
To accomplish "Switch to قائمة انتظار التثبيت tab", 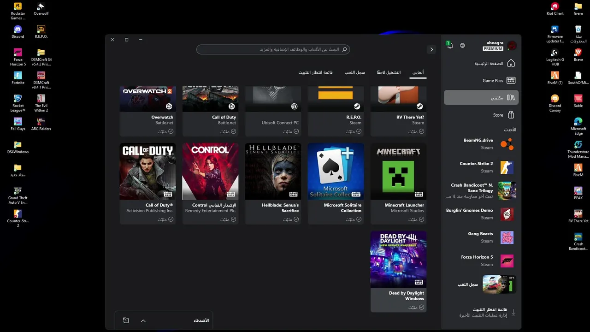I will point(315,72).
